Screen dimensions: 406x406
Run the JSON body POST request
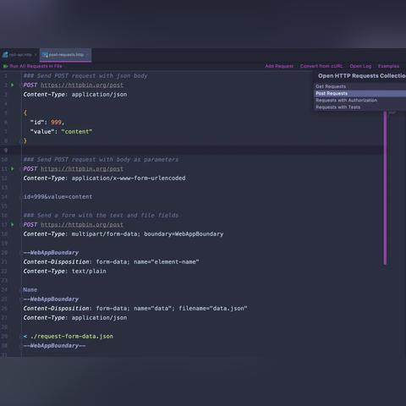point(13,85)
